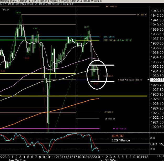This screenshot has height=161, width=164.
Task: Click the LW High 1937.42 label
Action: click(124, 40)
